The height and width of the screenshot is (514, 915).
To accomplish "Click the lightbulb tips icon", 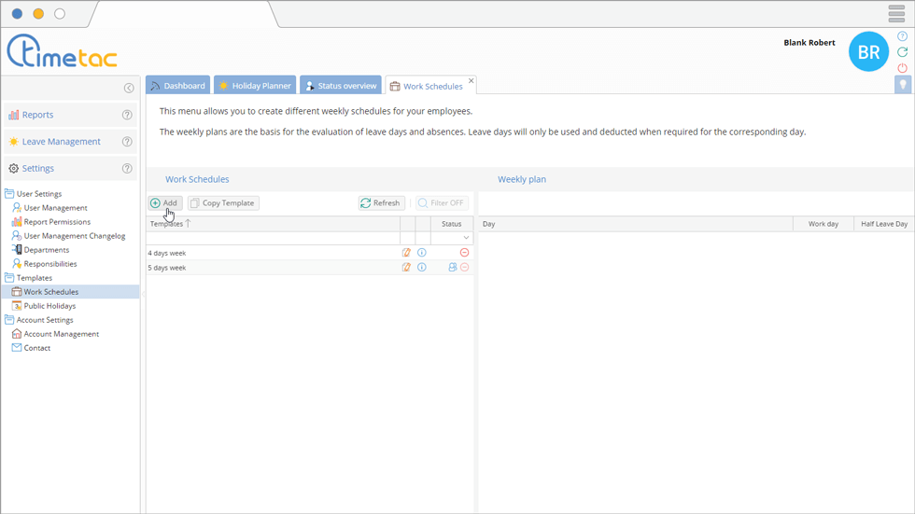I will point(902,85).
